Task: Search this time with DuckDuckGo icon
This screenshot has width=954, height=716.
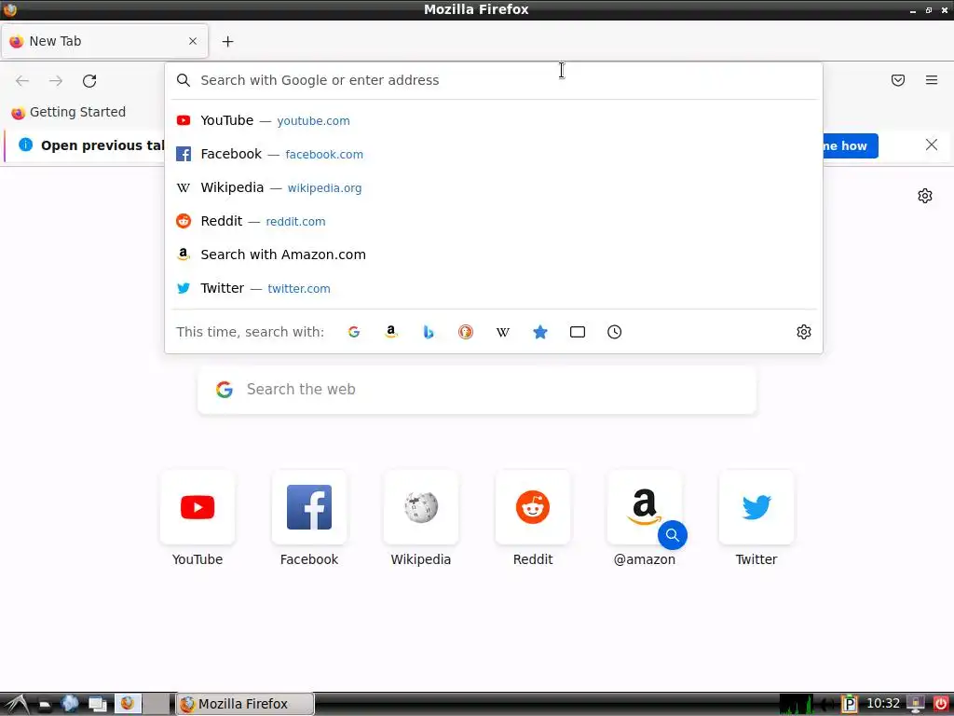Action: [x=466, y=332]
